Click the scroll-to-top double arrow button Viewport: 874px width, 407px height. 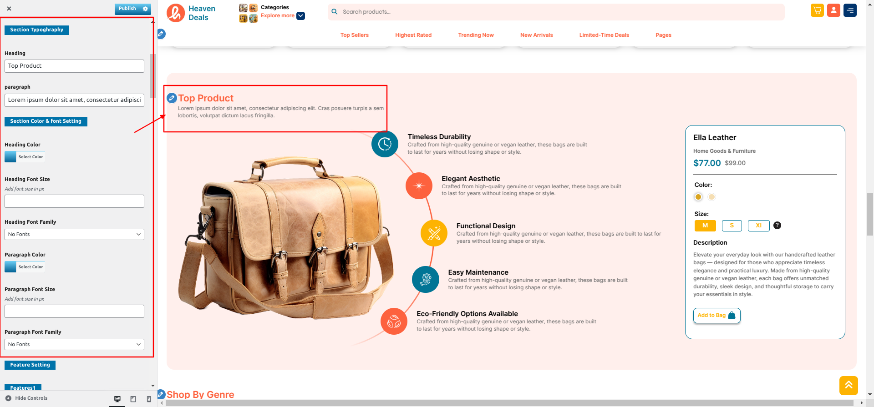849,386
